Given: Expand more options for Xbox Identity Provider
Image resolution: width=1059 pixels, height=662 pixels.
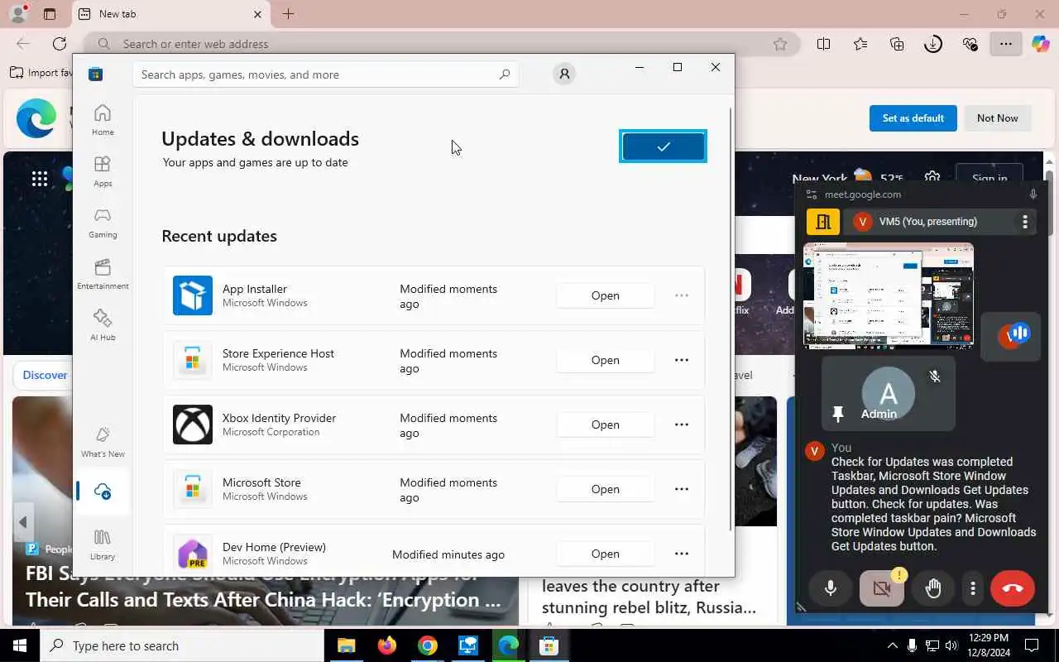Looking at the screenshot, I should click(682, 425).
